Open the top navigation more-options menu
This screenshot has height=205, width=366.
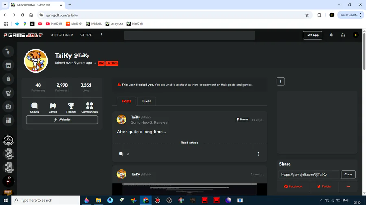[x=101, y=35]
